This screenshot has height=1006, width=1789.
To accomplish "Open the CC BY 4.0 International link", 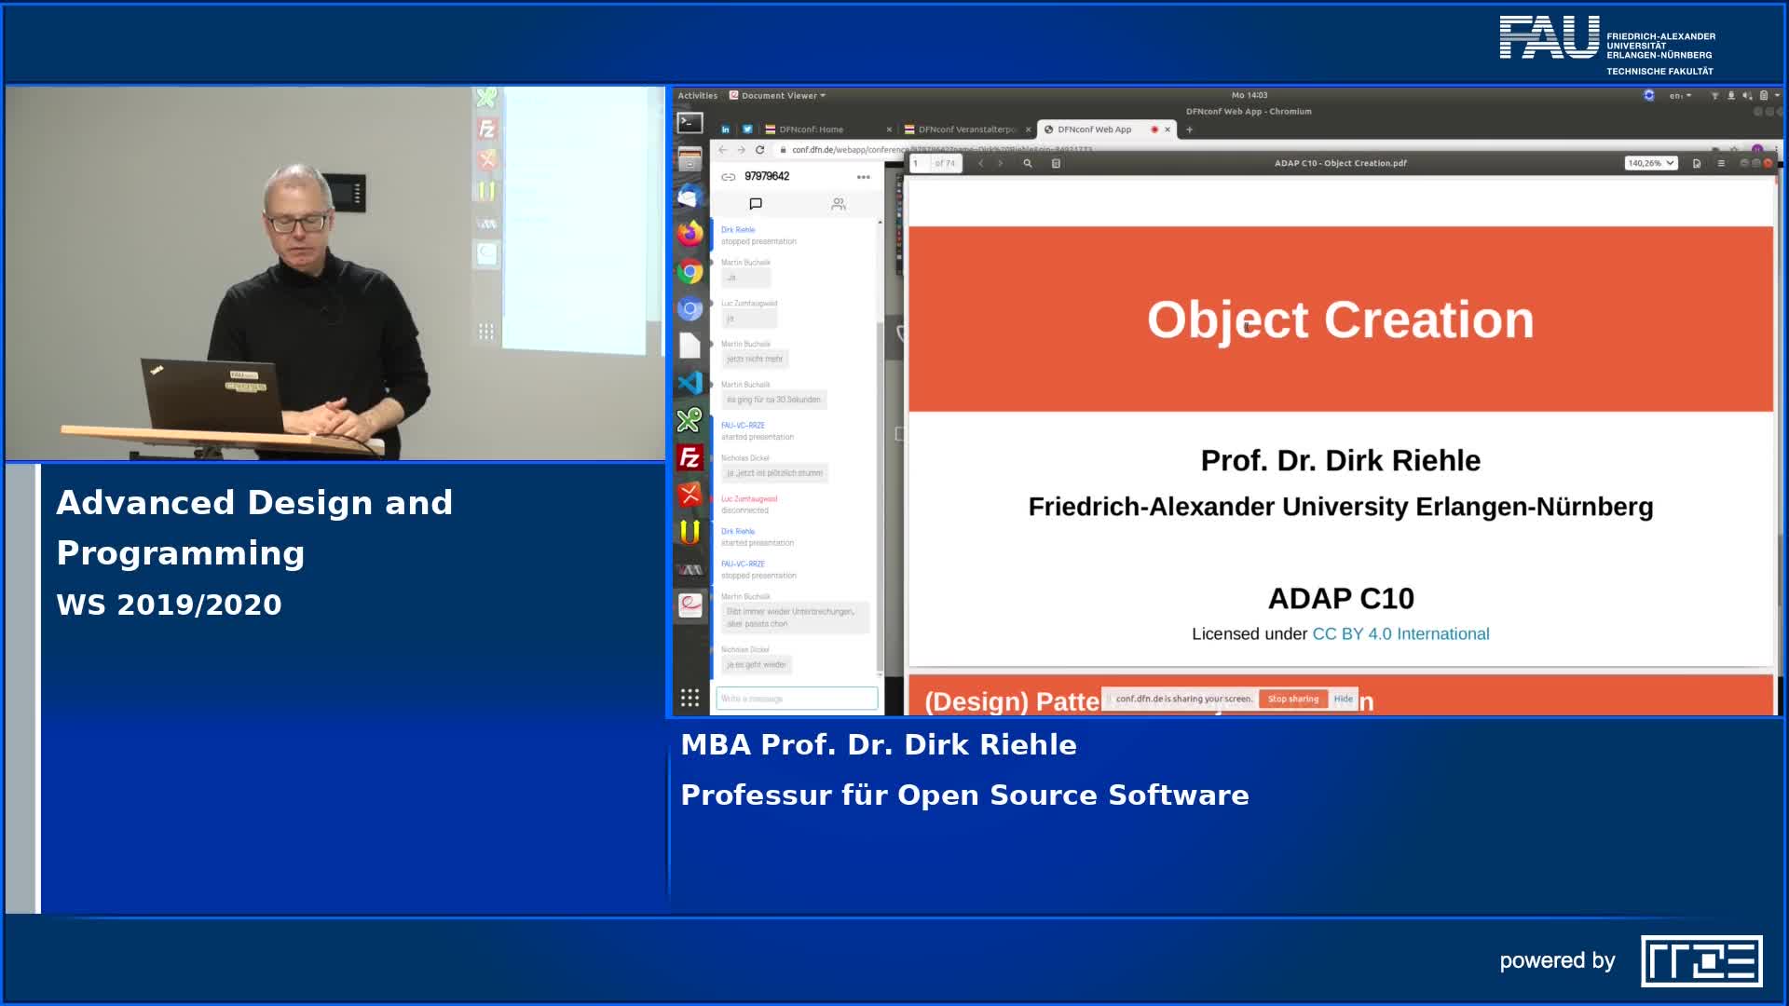I will click(x=1402, y=633).
